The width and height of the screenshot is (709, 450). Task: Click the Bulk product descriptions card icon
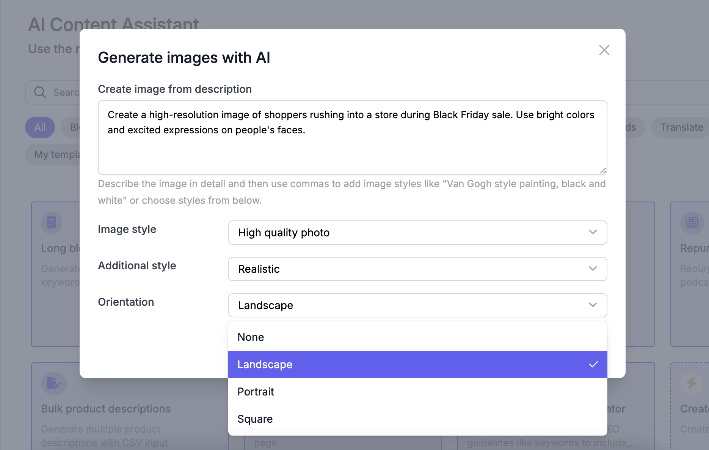53,383
